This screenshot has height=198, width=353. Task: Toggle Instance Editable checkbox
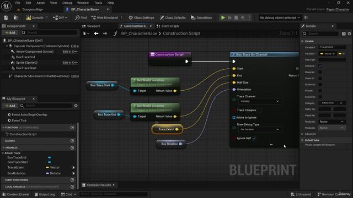[x=320, y=66]
